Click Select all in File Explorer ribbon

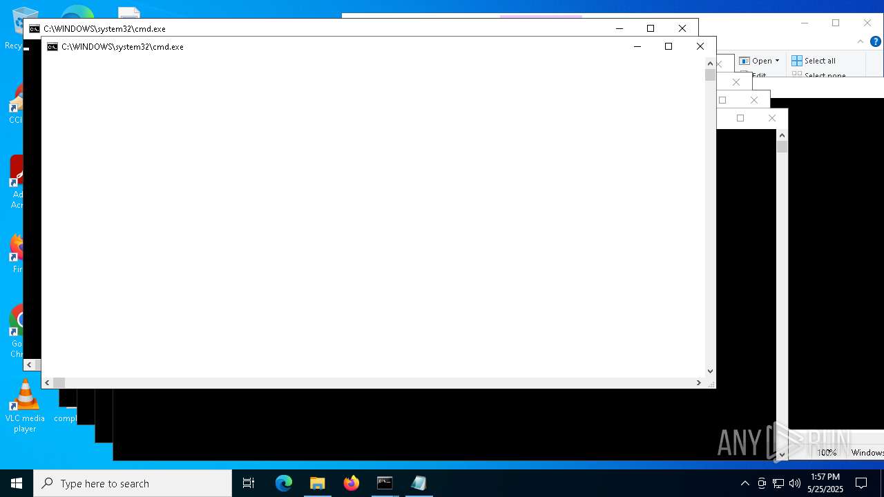814,61
